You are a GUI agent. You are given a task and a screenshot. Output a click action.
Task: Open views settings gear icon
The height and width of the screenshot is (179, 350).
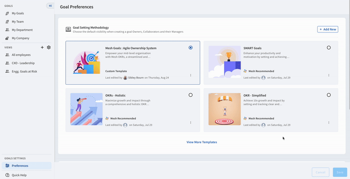tap(49, 47)
